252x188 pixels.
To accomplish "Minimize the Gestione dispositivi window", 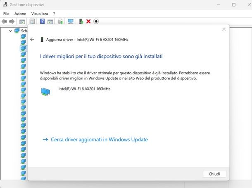I will tap(218, 5).
